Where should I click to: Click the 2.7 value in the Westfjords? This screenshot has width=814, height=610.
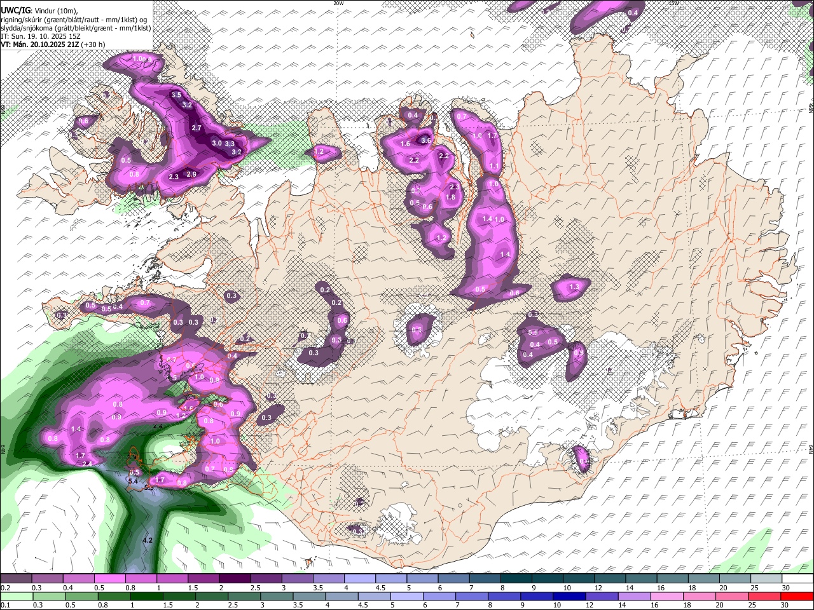tap(197, 128)
